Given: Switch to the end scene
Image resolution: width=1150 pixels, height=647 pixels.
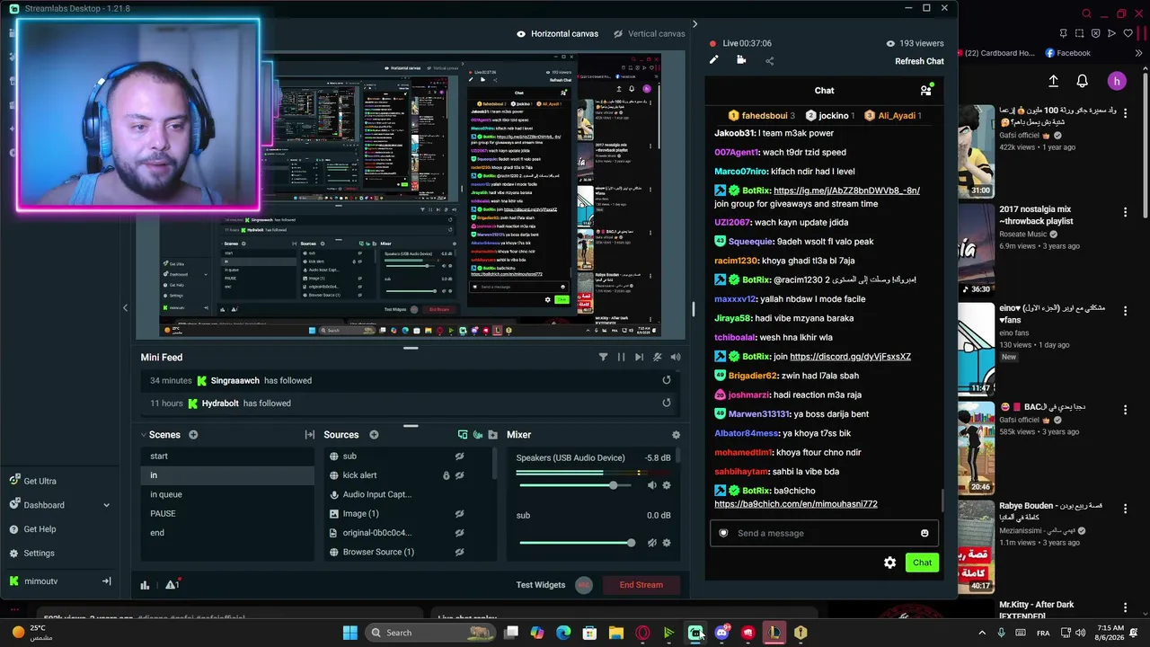Looking at the screenshot, I should click(x=227, y=533).
